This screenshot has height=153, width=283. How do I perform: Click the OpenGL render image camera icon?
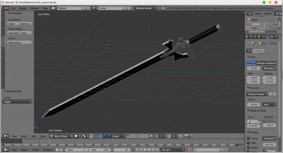click(x=185, y=136)
